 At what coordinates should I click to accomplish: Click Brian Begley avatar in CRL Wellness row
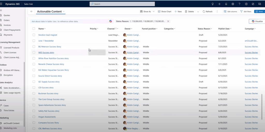[x=125, y=128]
